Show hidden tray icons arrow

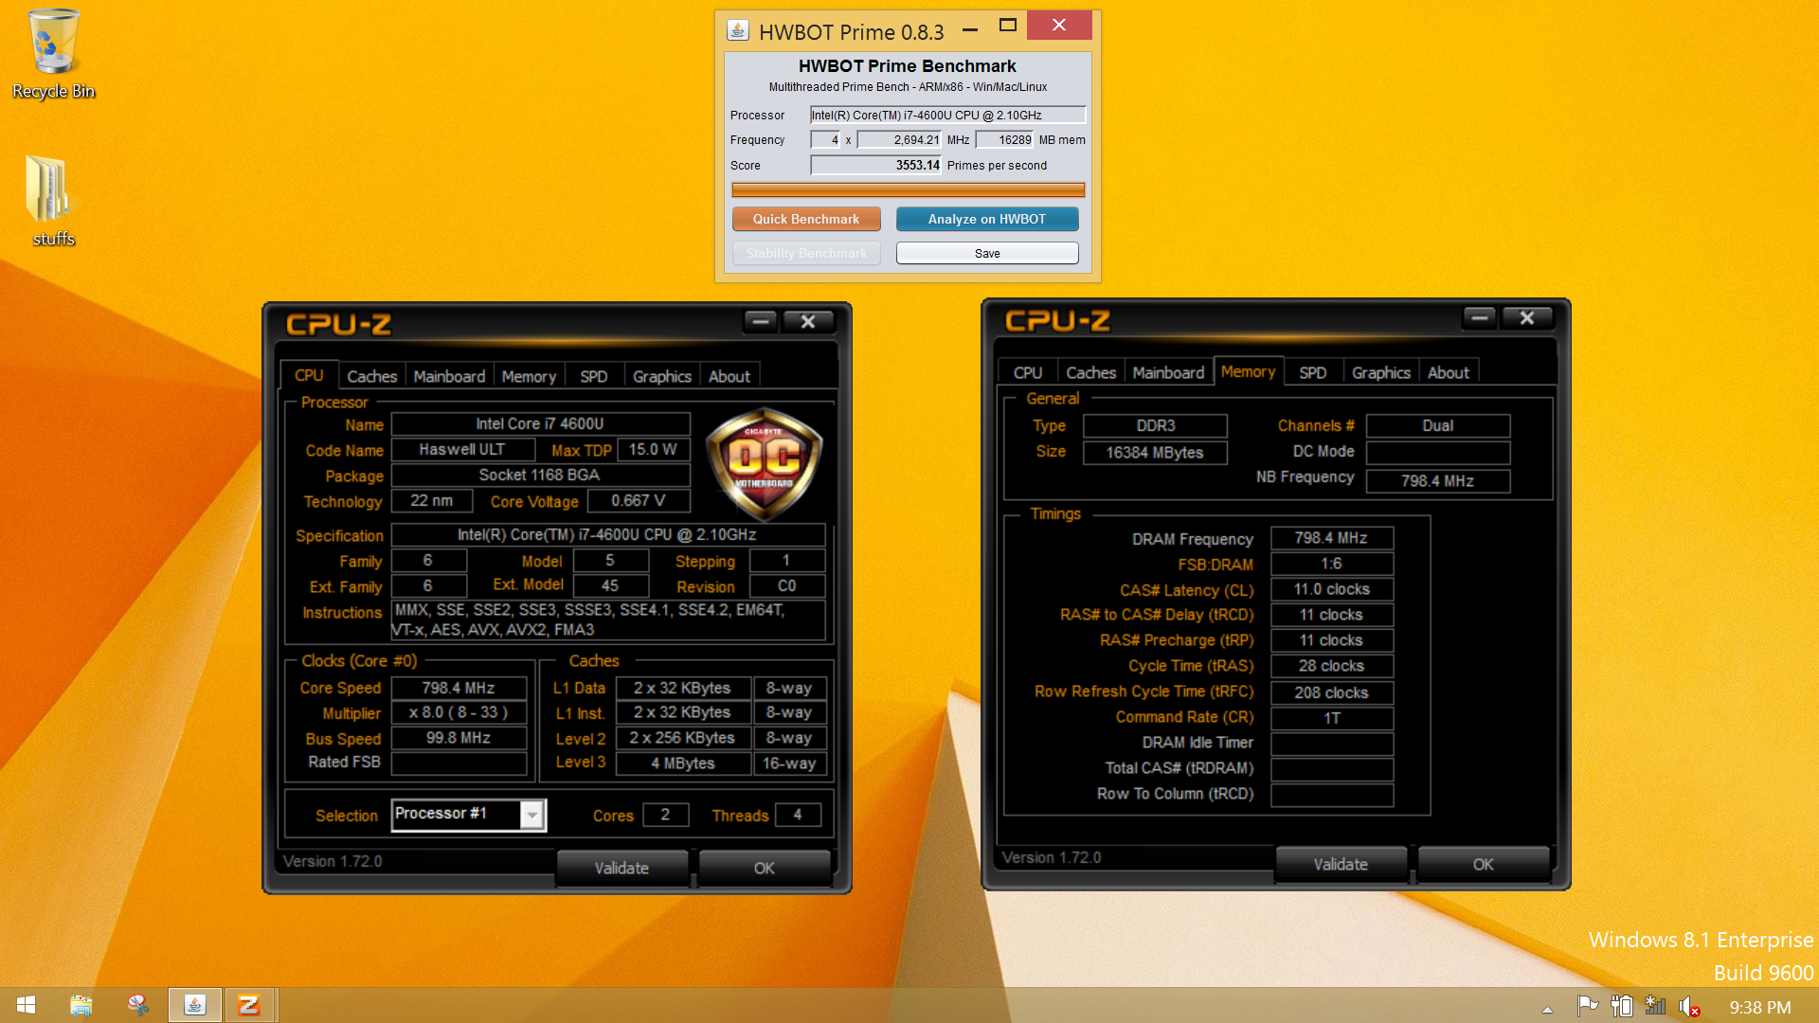point(1547,1008)
